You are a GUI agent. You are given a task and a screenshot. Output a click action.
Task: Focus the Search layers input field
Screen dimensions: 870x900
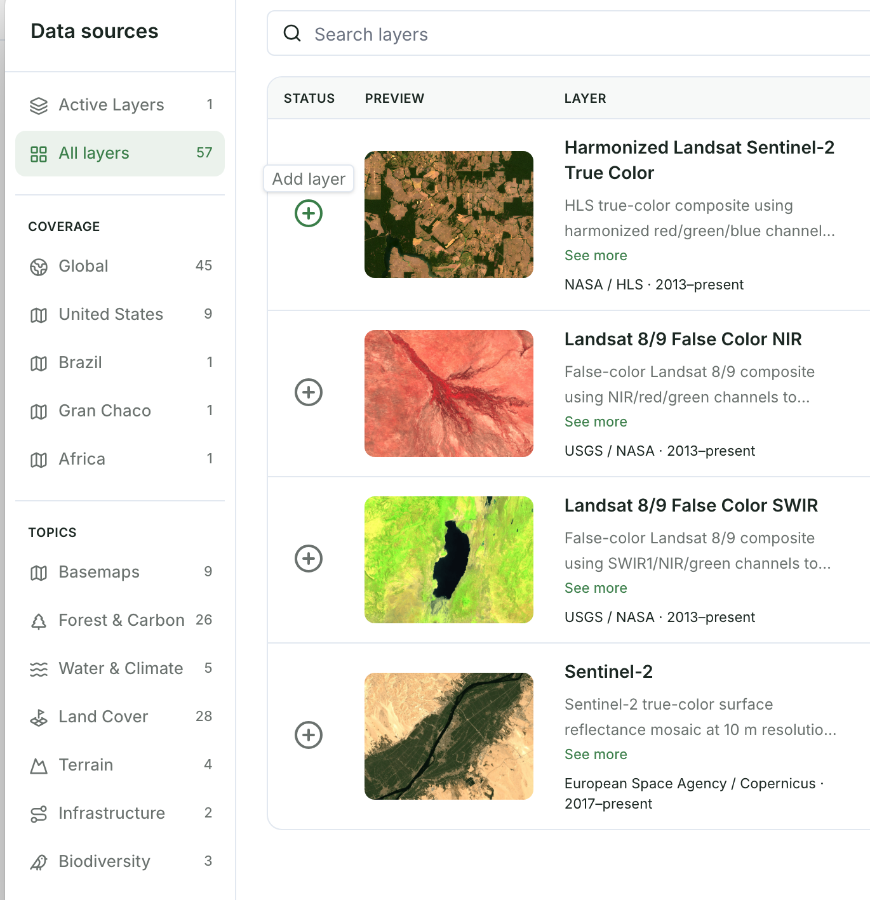click(x=568, y=34)
